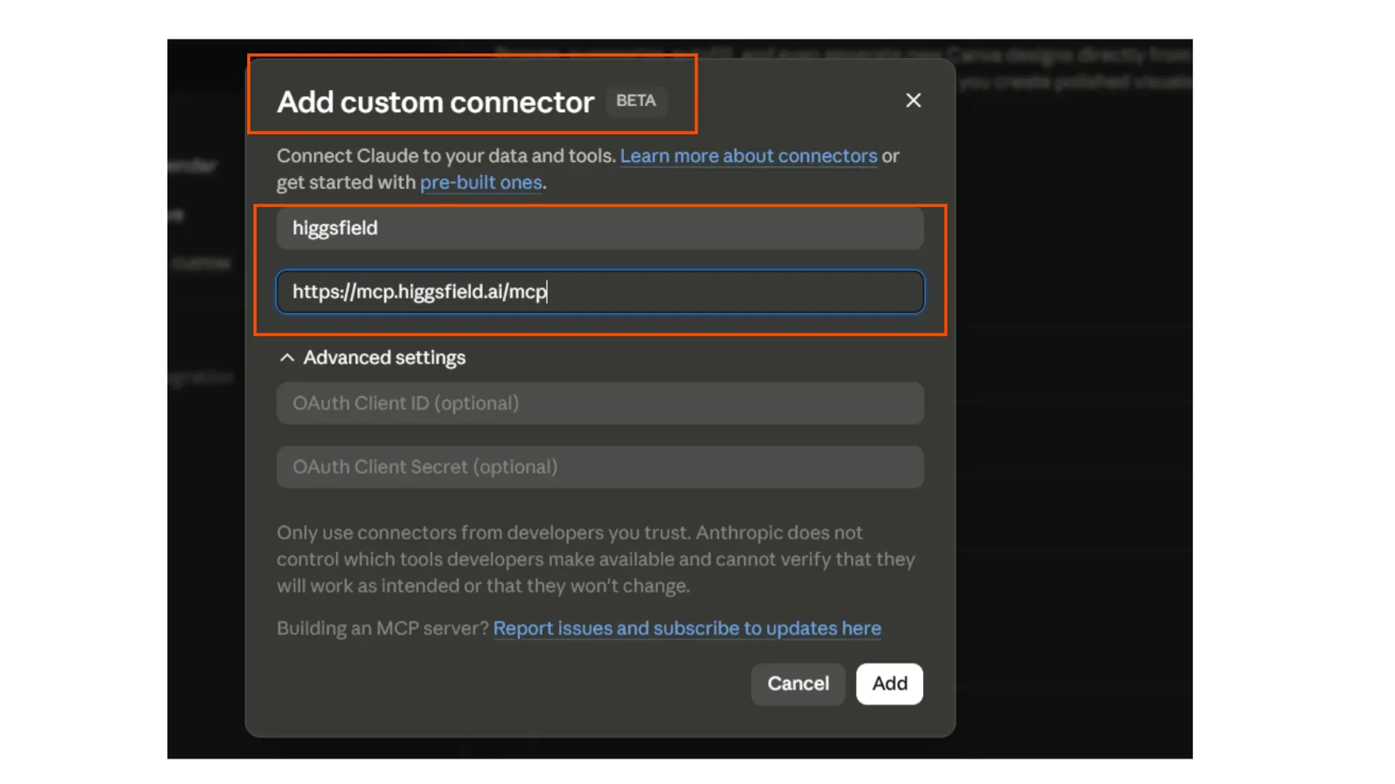Click the Advanced settings label

(384, 358)
